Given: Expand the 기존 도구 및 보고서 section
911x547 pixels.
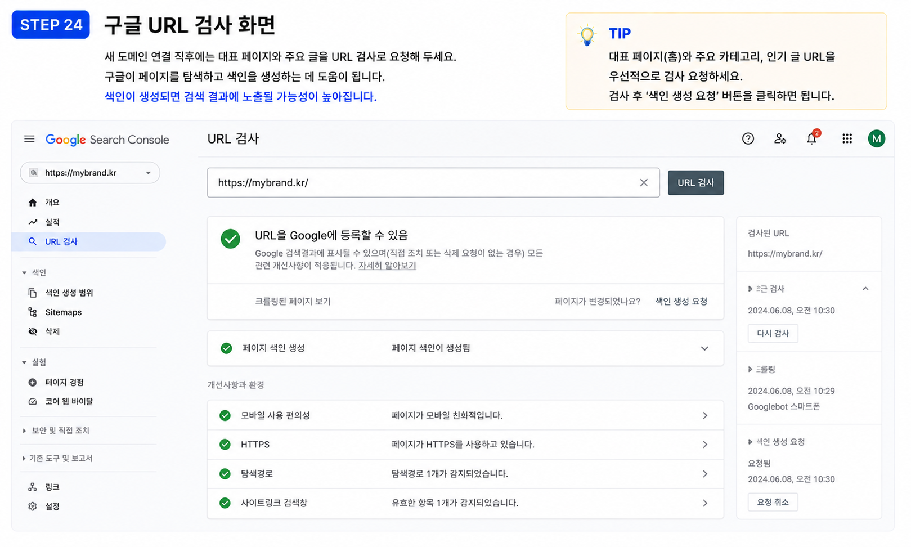Looking at the screenshot, I should (x=24, y=459).
